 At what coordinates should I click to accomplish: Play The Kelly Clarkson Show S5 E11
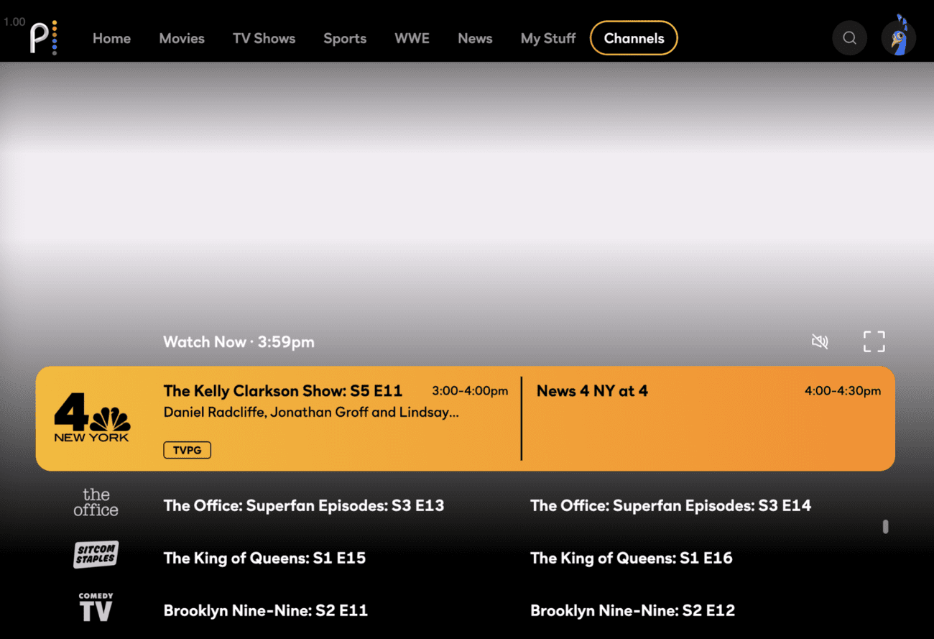(283, 391)
